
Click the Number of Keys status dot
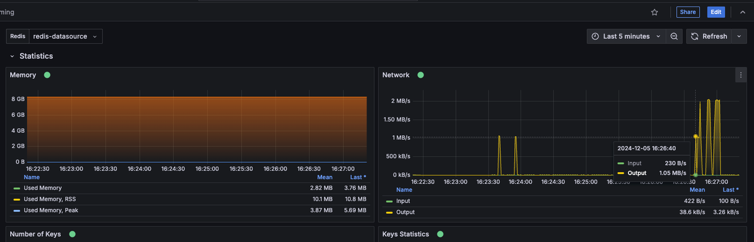[x=72, y=234]
